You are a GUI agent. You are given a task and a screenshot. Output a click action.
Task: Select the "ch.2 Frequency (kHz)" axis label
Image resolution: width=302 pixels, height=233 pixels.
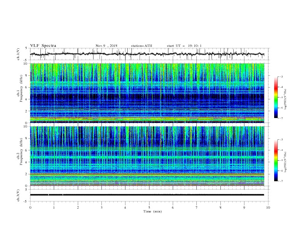pyautogui.click(x=20, y=152)
